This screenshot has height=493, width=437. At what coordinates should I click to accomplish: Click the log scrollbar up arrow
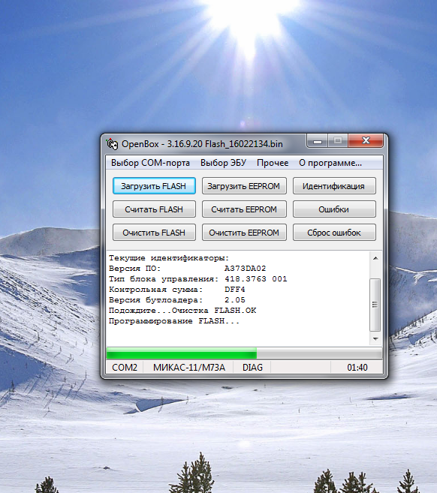(375, 258)
